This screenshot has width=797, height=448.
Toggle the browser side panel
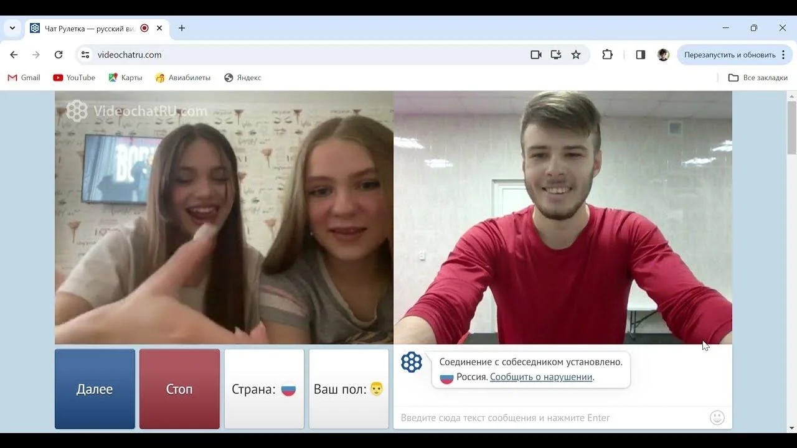(640, 55)
